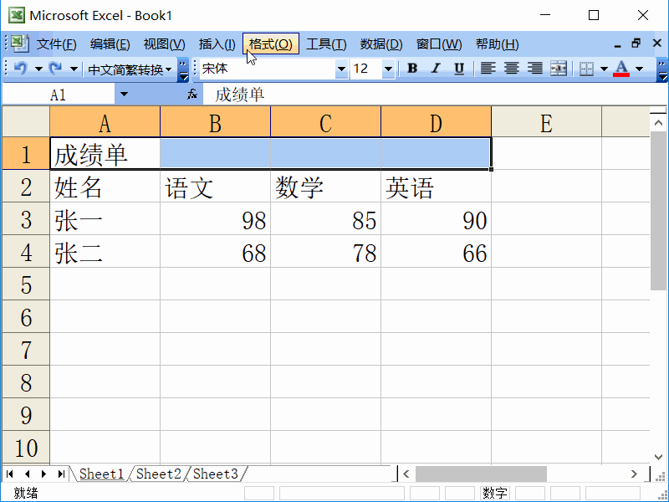
Task: Switch to the Sheet2 tab
Action: click(157, 474)
